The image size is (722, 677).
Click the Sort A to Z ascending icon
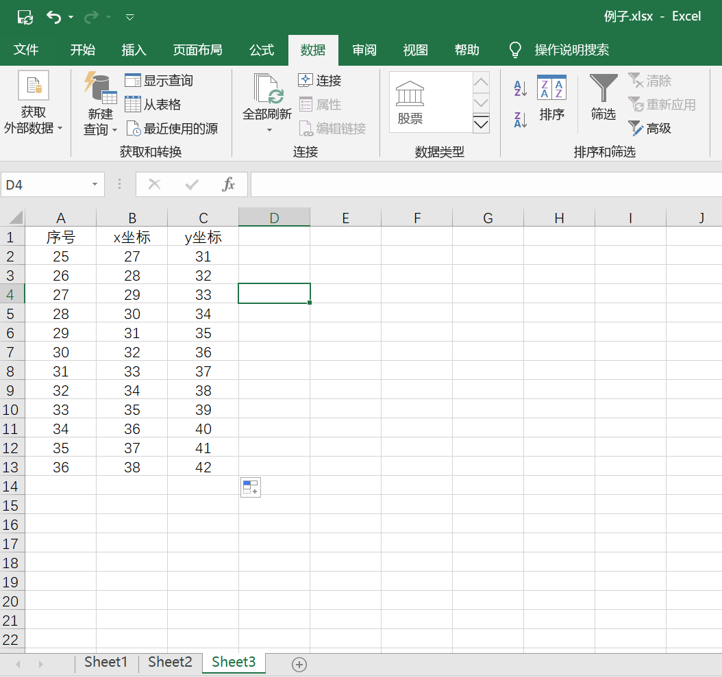click(x=521, y=88)
